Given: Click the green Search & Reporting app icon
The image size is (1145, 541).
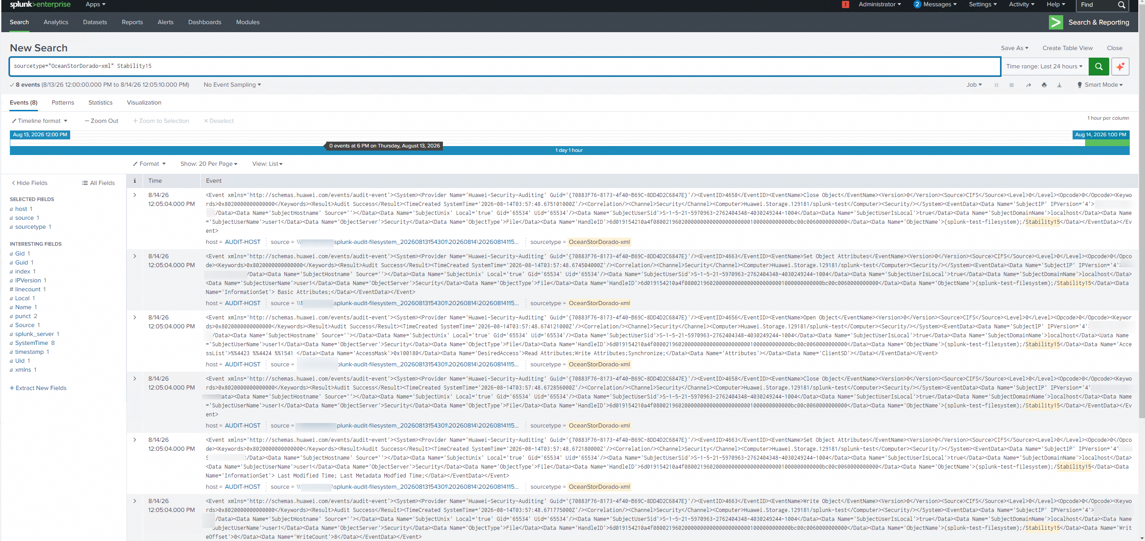Looking at the screenshot, I should (x=1056, y=22).
